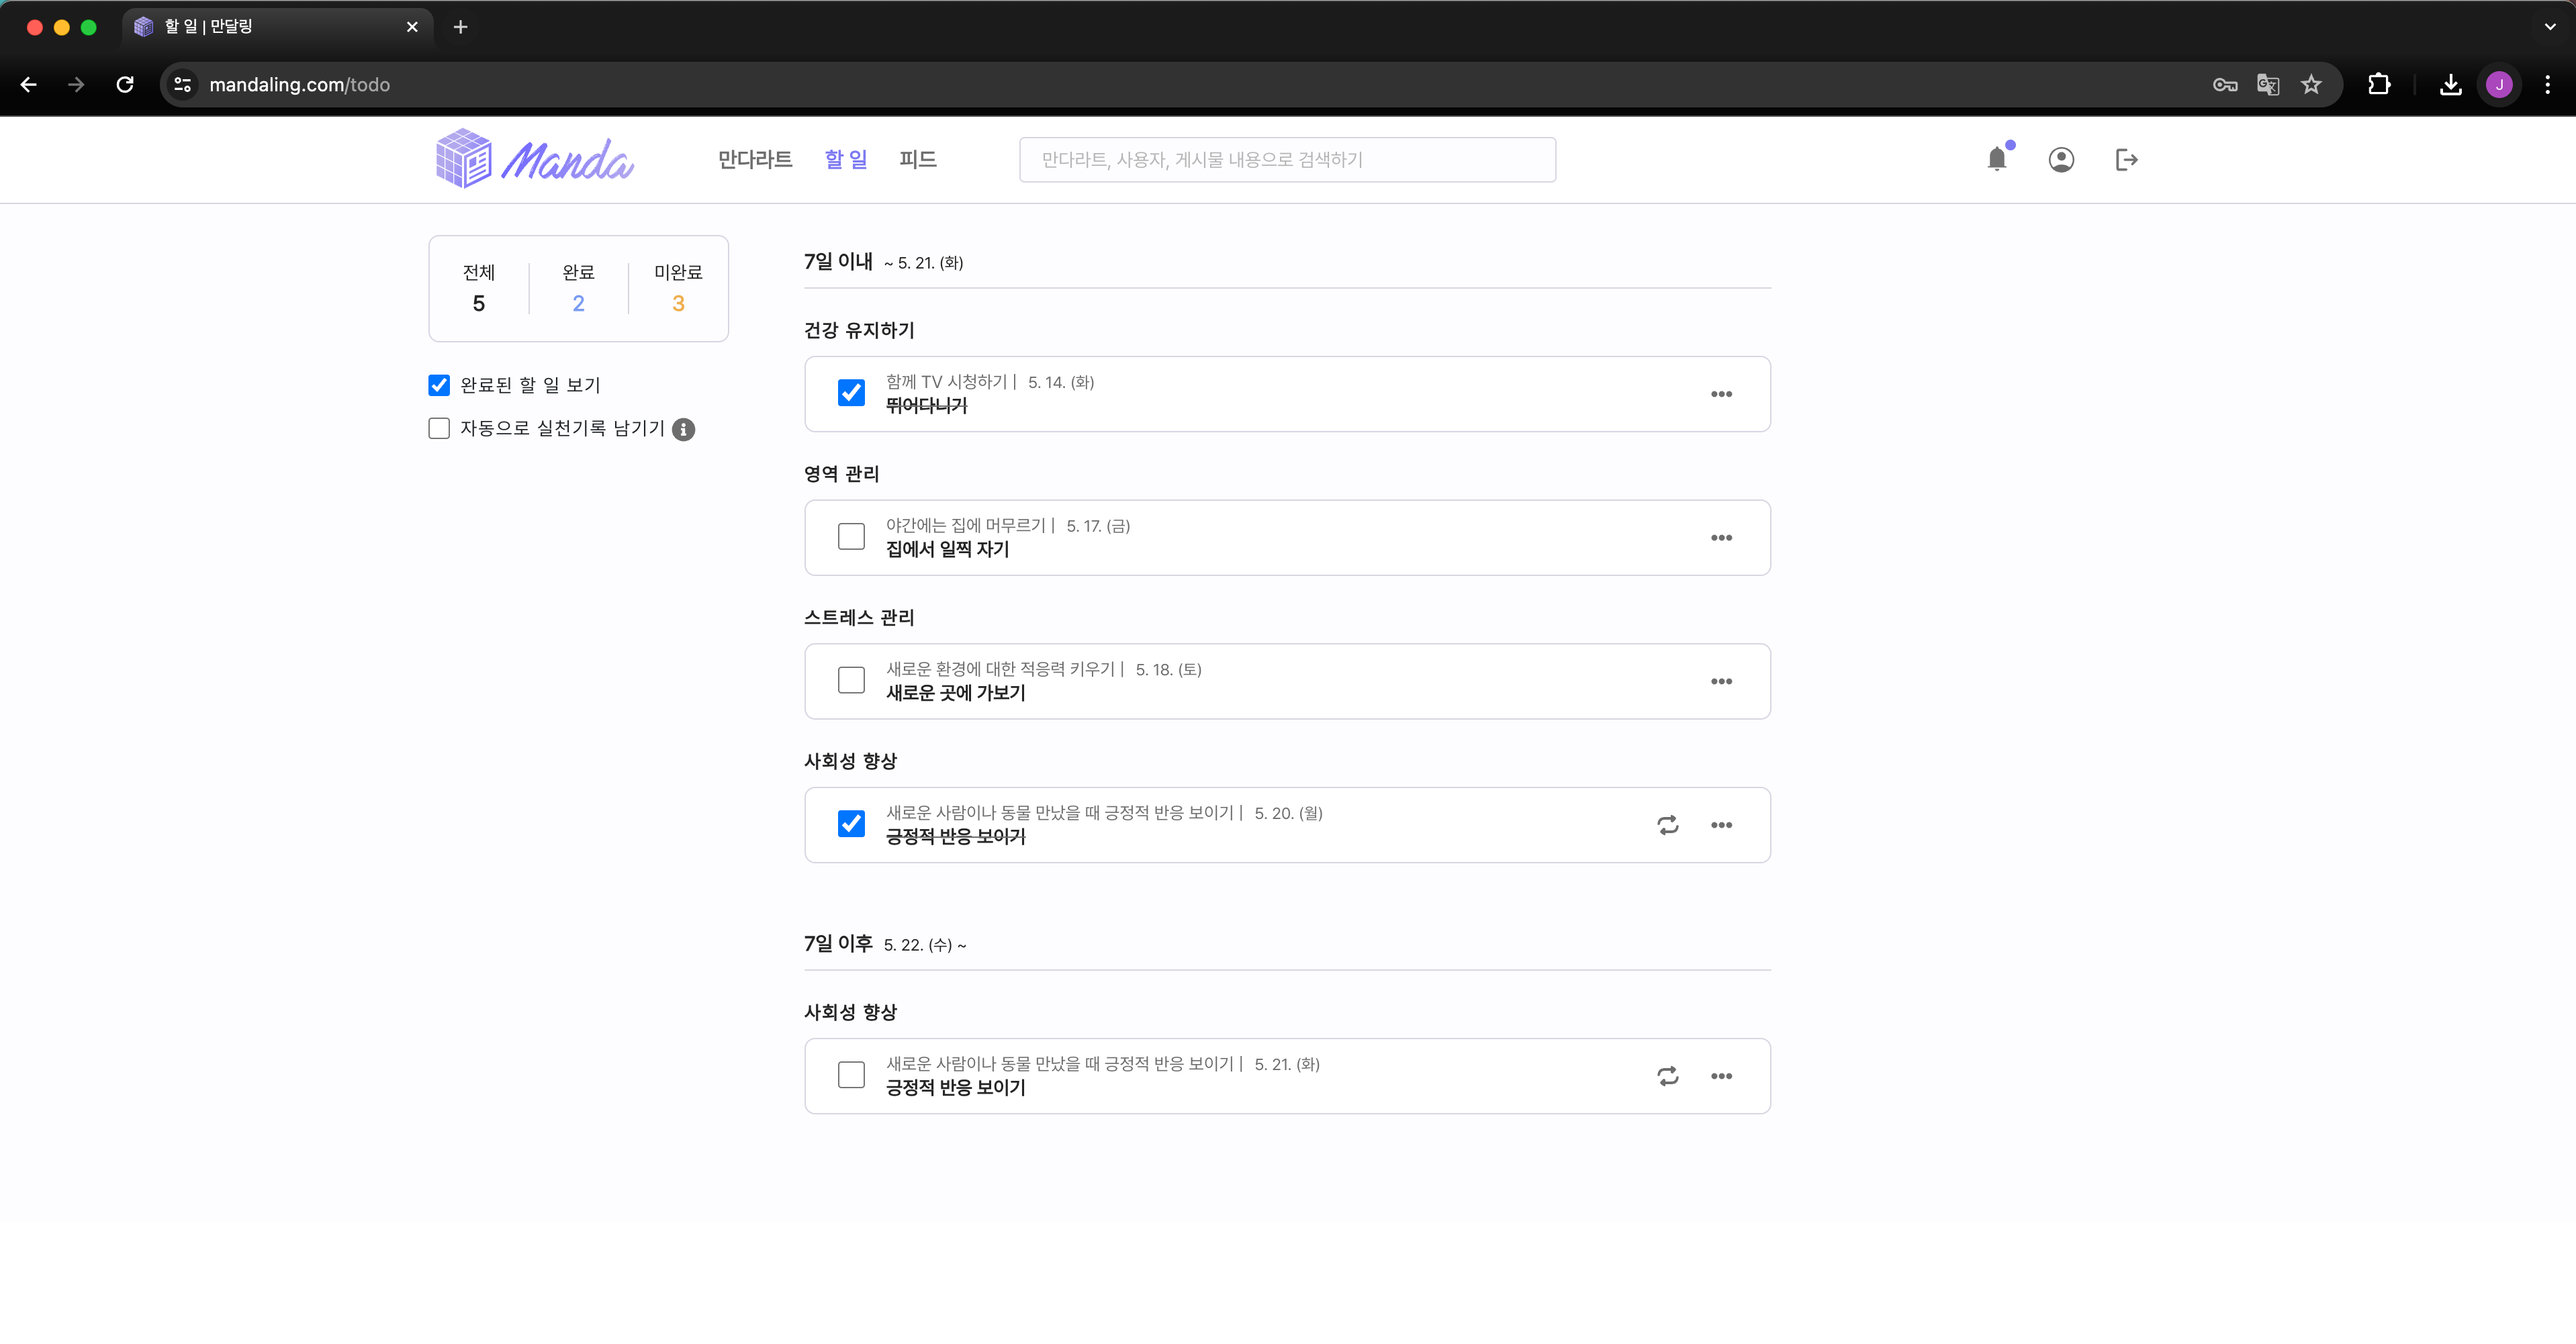The image size is (2576, 1344).
Task: Click 사회성 향상 heading under 7일 이내
Action: [850, 762]
